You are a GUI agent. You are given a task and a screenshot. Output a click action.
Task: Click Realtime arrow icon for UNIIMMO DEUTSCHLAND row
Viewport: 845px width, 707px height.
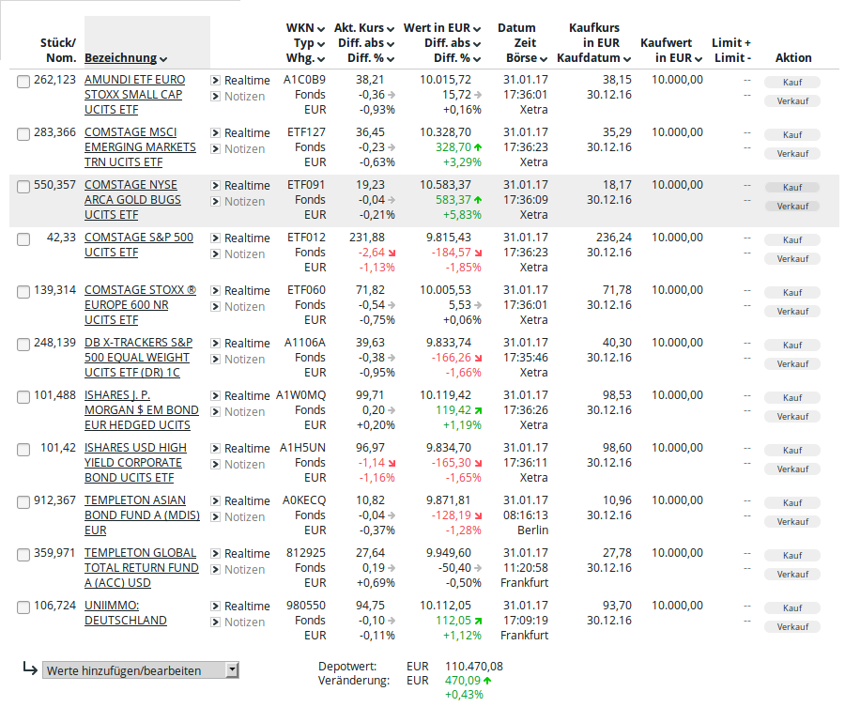(216, 607)
